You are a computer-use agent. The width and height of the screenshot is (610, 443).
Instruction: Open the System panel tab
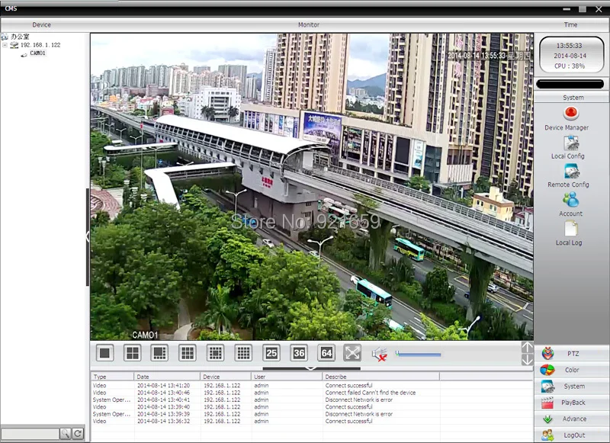(x=572, y=386)
